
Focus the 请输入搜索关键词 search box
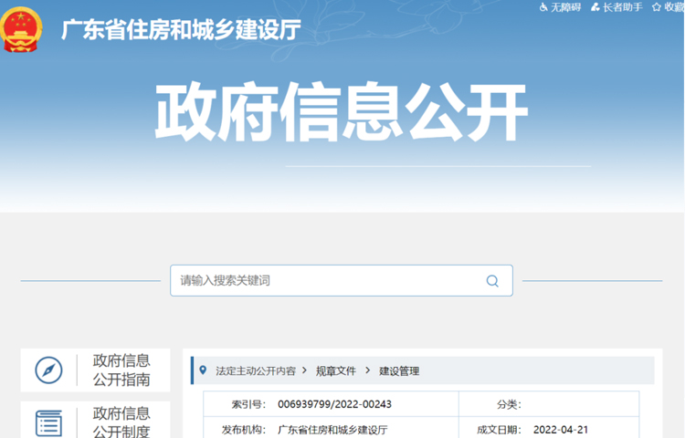pos(342,280)
